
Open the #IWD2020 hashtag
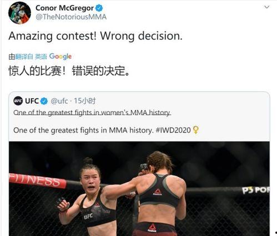[173, 130]
